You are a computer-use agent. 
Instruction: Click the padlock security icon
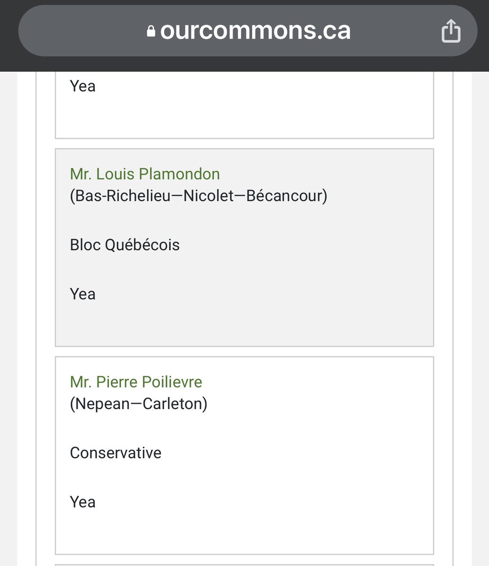point(151,31)
